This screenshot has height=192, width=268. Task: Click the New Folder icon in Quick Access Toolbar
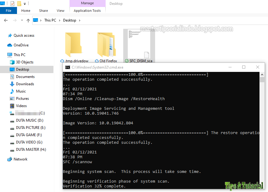click(x=19, y=4)
